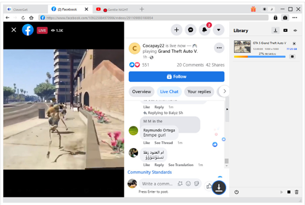The height and width of the screenshot is (205, 305).
Task: Open a new tab with plus button
Action: [x=142, y=9]
